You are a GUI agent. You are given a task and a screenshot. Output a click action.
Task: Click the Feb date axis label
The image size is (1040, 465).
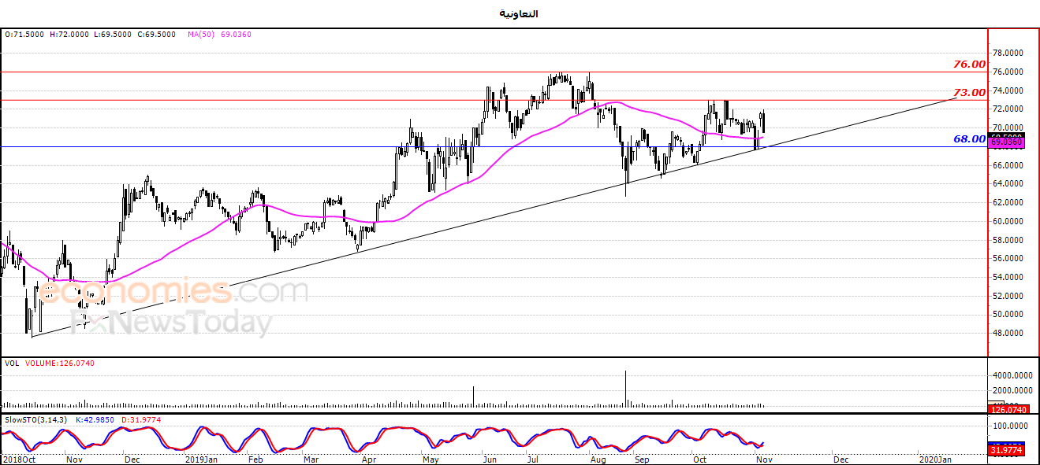point(255,459)
